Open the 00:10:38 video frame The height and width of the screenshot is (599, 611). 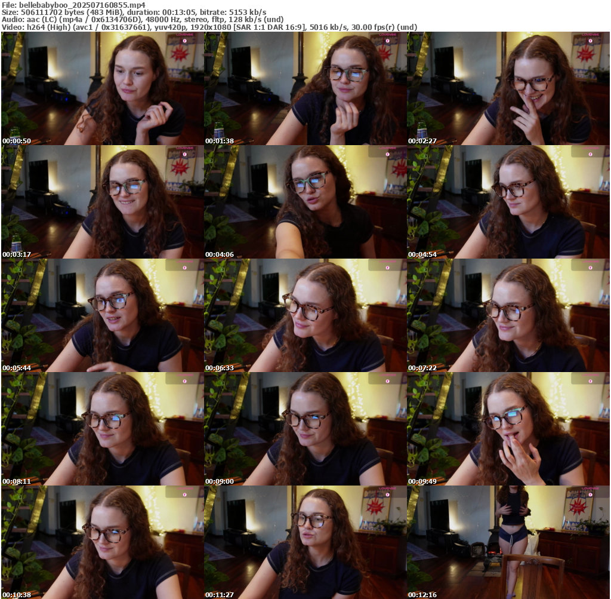click(103, 542)
